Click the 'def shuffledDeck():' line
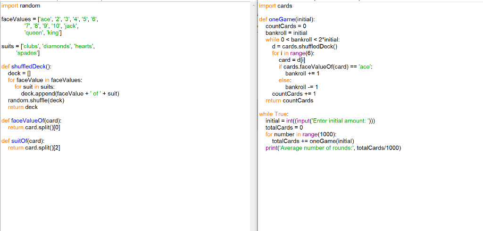 [26, 66]
